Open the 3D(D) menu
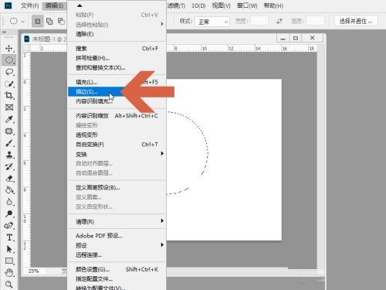386x290 pixels. 198,5
